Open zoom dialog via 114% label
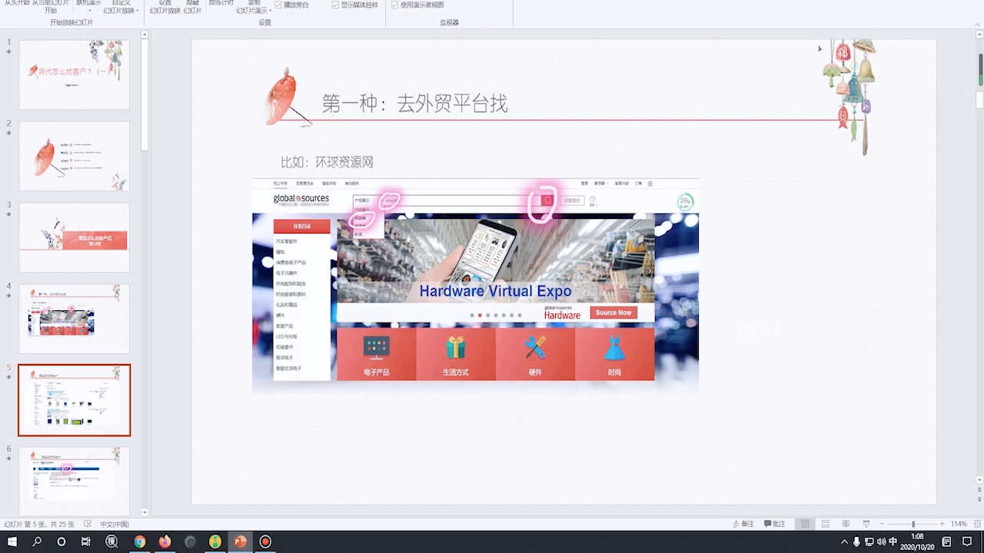Screen dimensions: 984x553 pos(959,524)
